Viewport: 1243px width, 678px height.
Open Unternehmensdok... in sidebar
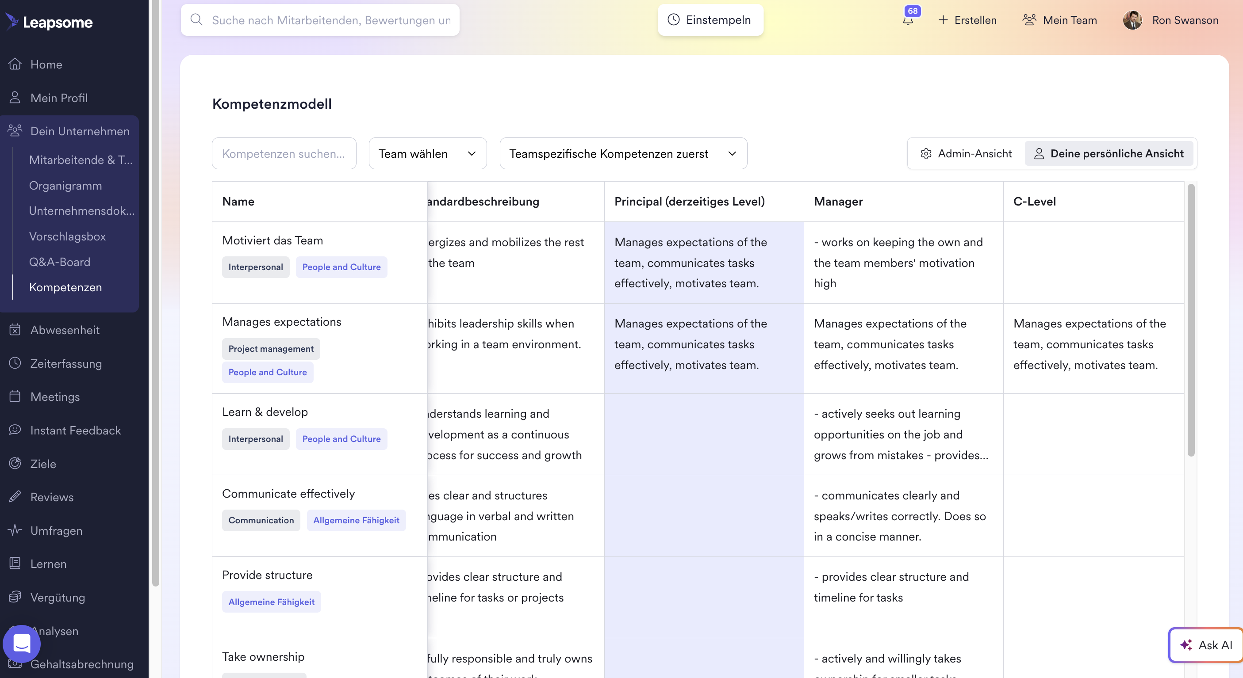click(x=81, y=211)
